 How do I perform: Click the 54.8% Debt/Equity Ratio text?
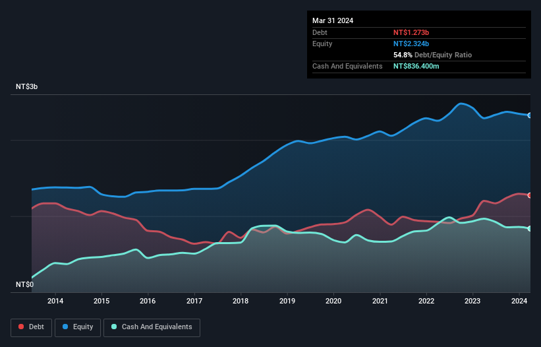pyautogui.click(x=432, y=55)
